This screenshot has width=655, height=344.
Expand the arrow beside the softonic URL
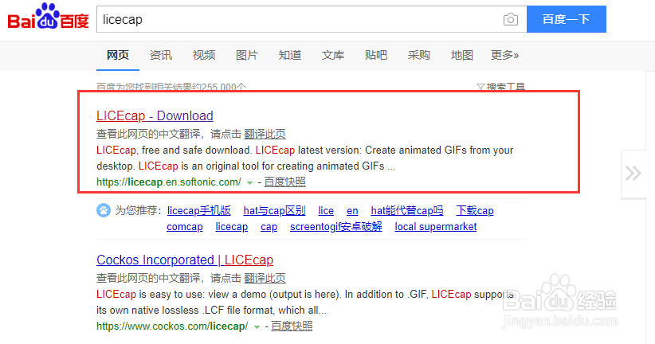click(249, 183)
